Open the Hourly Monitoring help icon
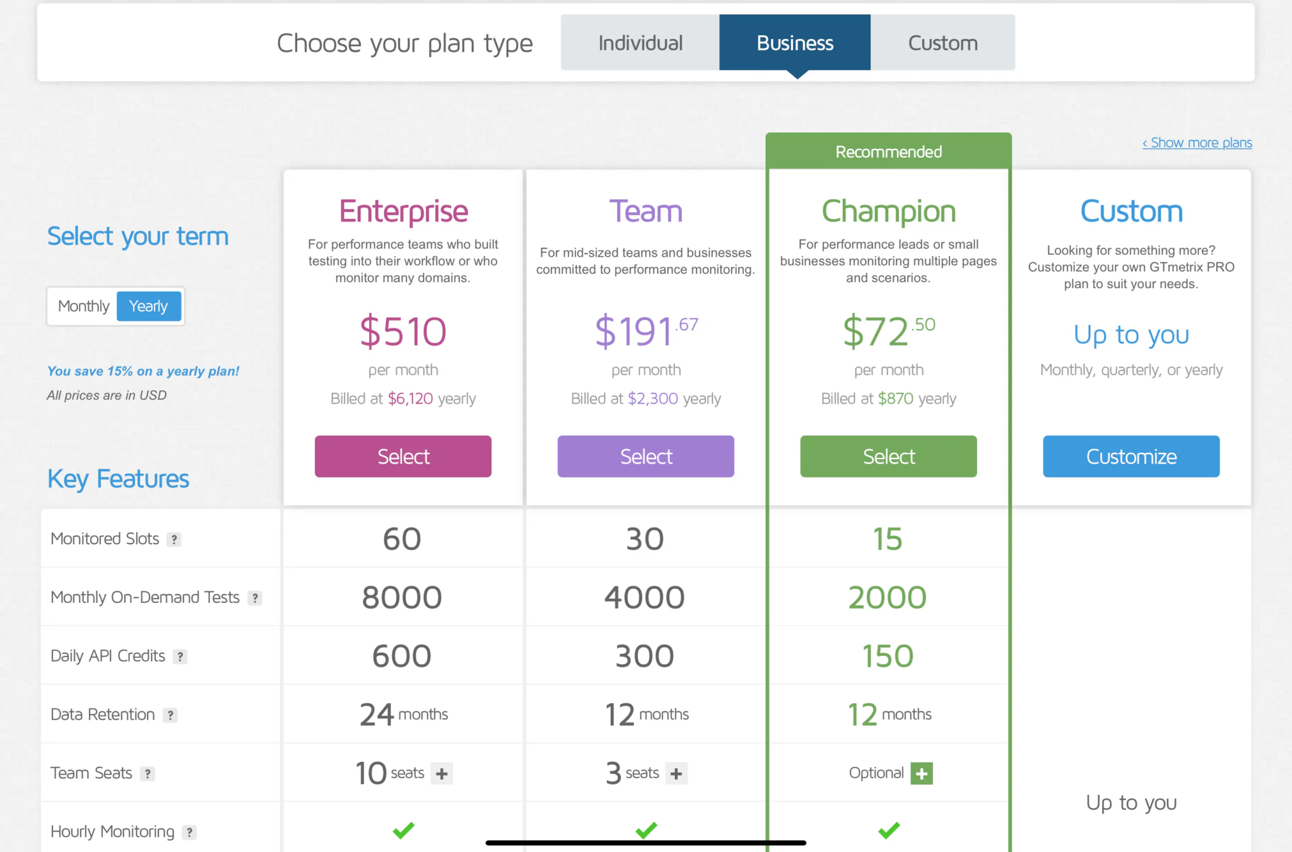 [x=189, y=832]
